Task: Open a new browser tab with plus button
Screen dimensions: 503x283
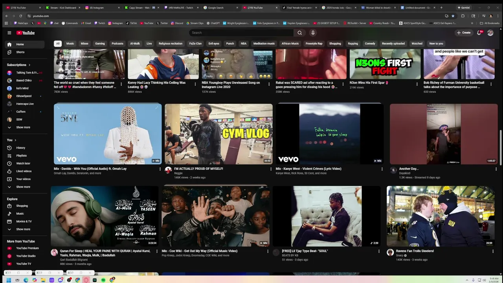Action: coord(441,7)
